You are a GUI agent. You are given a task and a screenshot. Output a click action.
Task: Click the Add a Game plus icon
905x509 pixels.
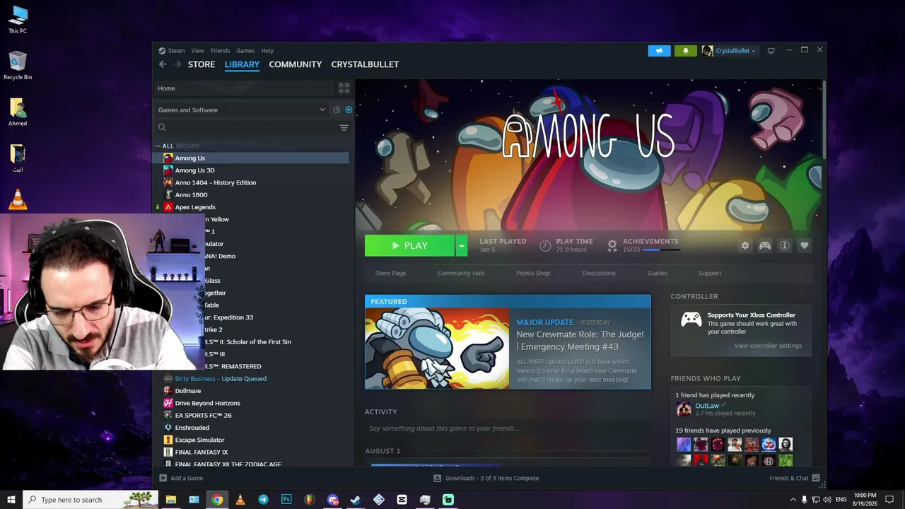coord(163,478)
